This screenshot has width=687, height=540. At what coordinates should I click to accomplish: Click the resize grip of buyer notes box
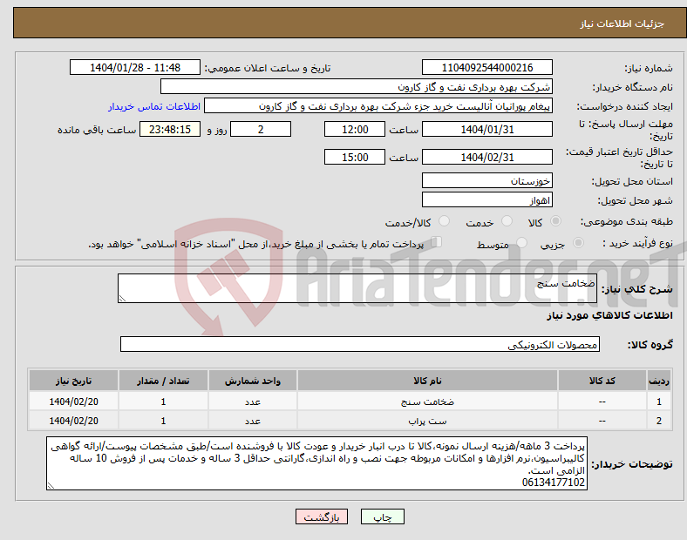(51, 486)
